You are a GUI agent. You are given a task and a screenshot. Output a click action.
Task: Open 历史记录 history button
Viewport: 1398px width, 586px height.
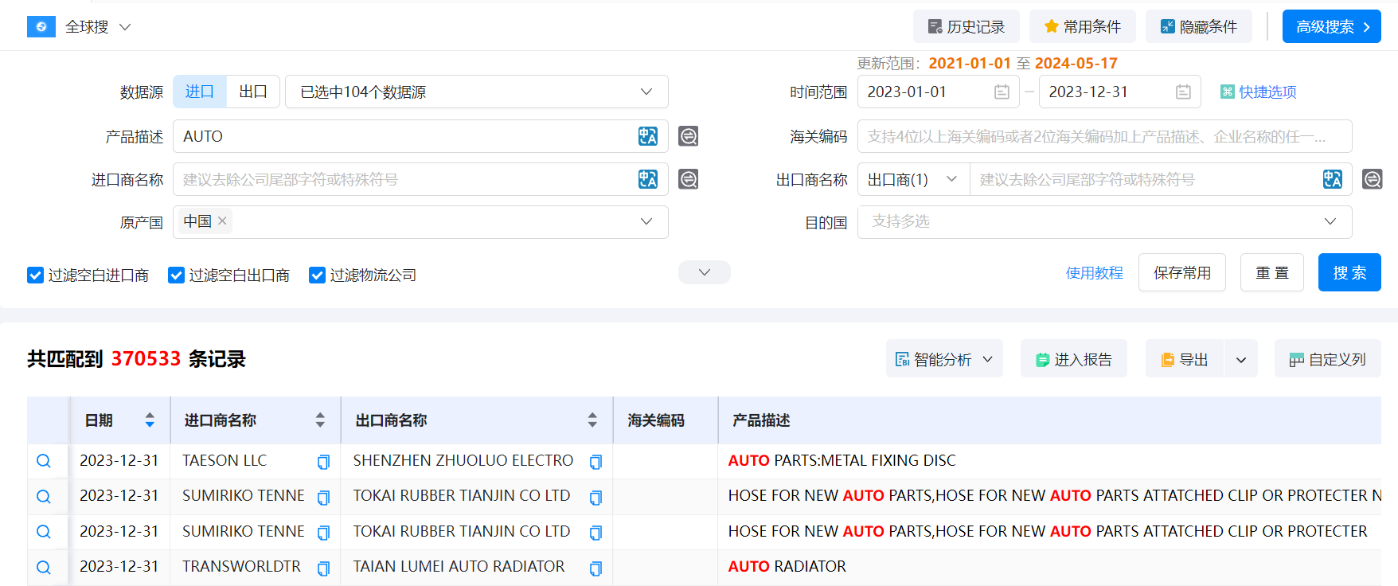[966, 26]
